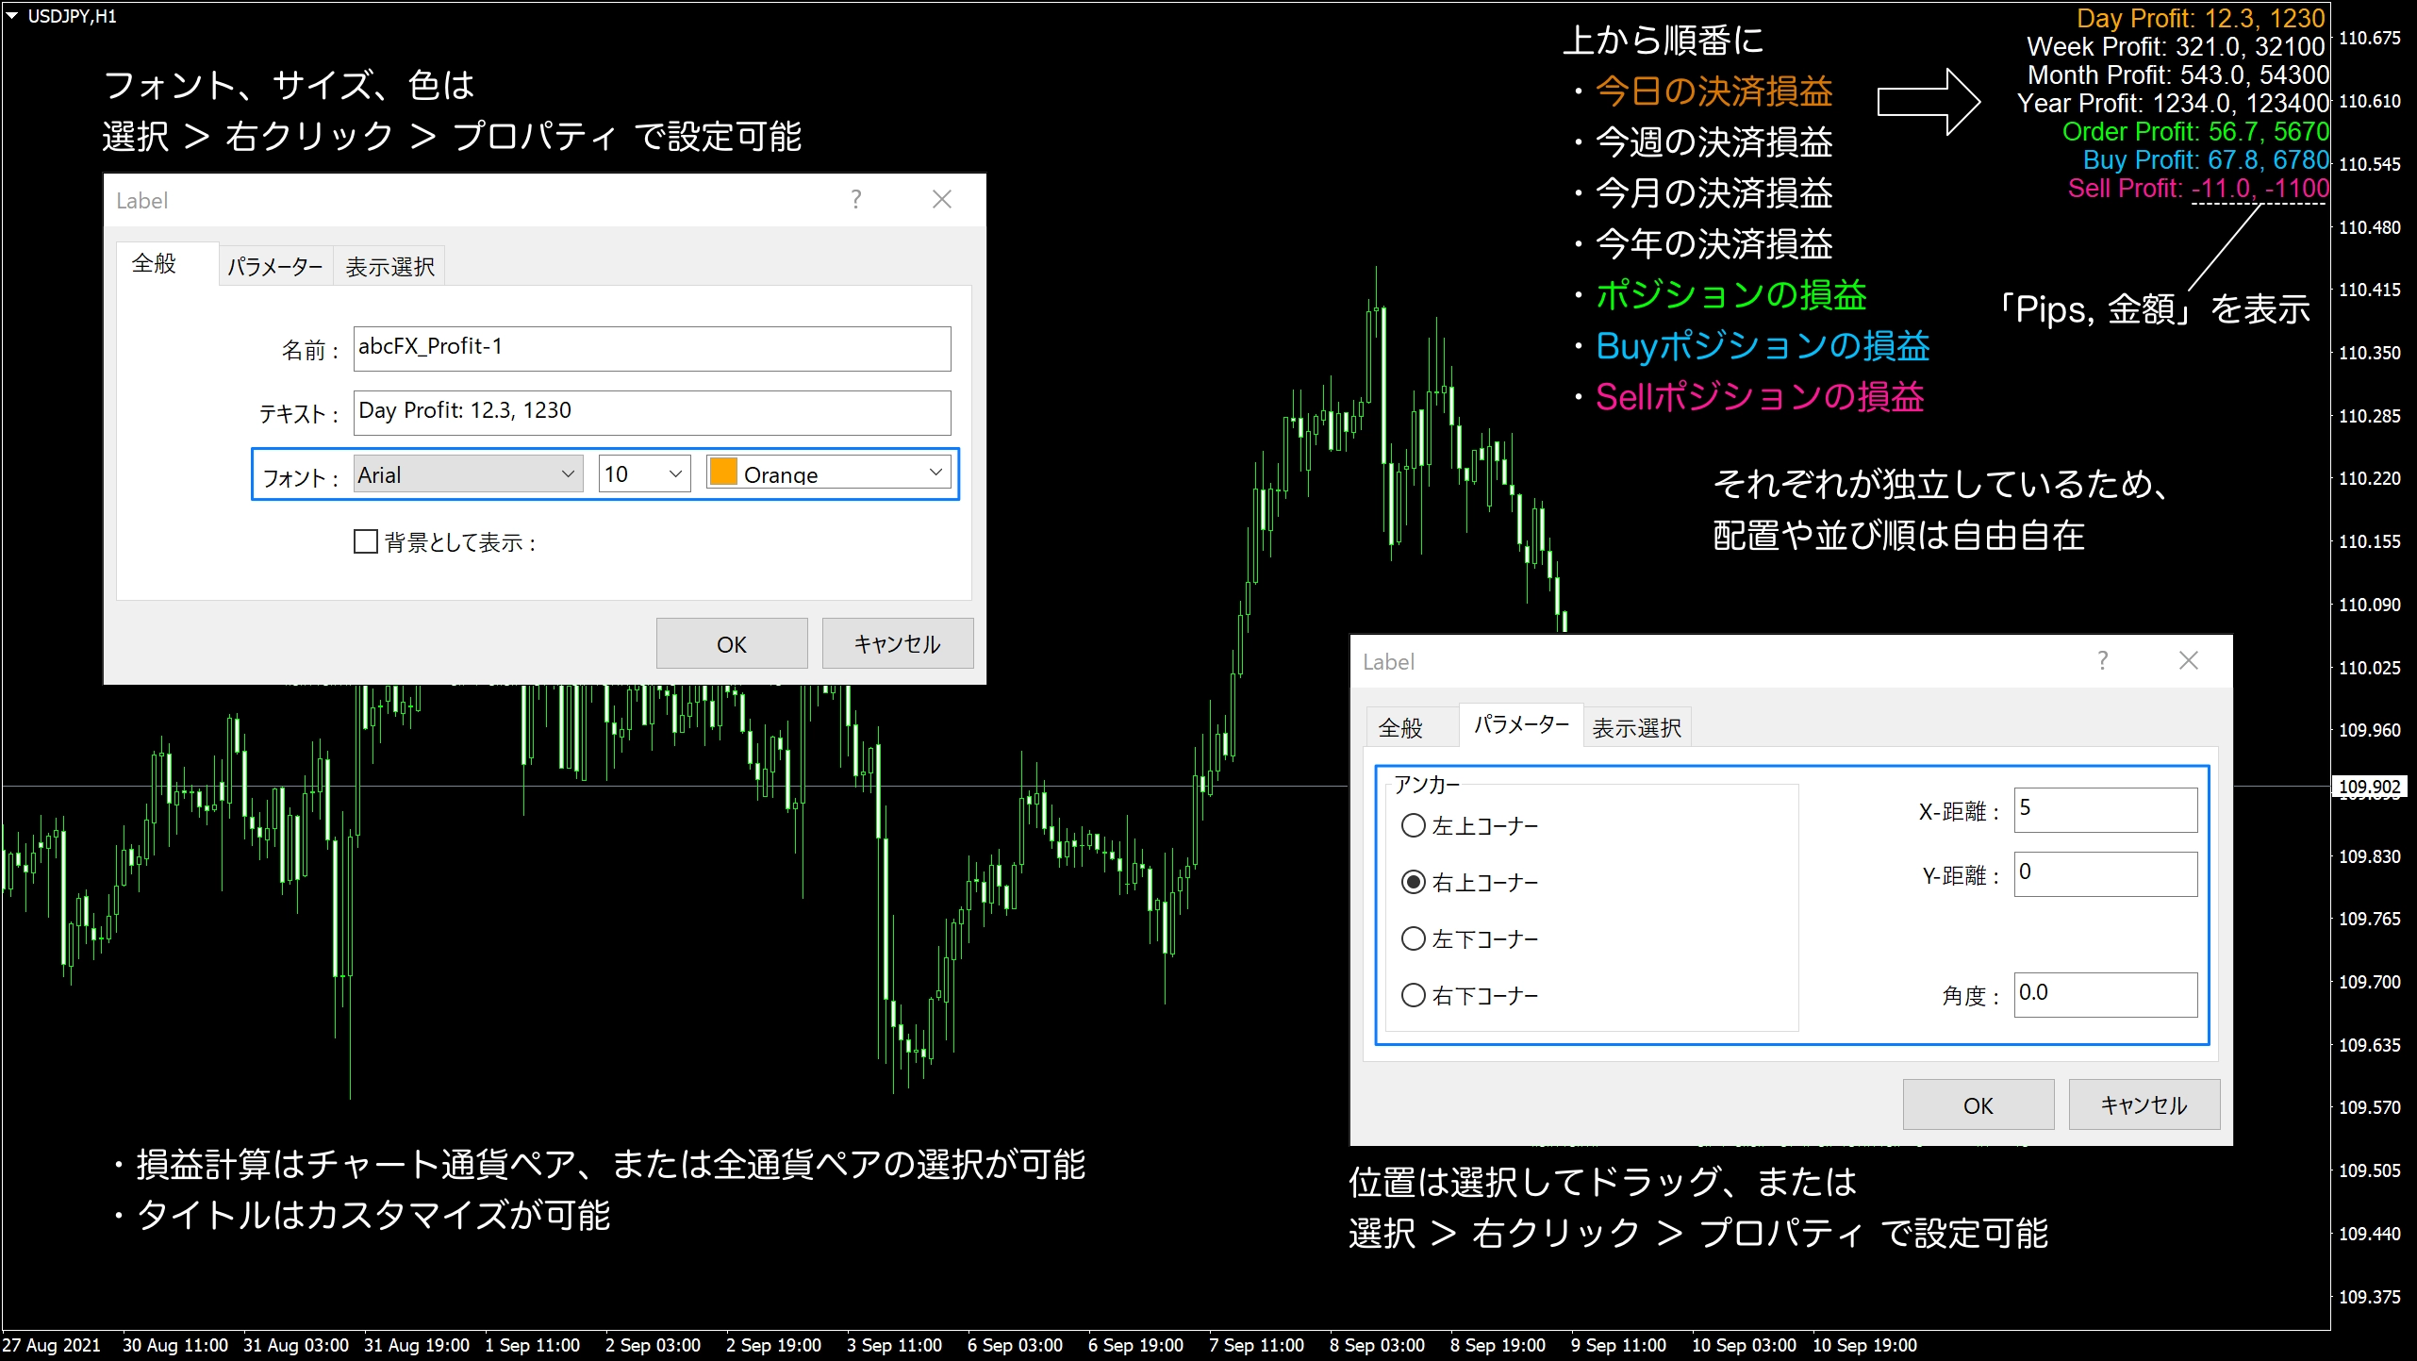The width and height of the screenshot is (2417, 1361).
Task: Select the 右下コーナー anchor radio button
Action: (1413, 995)
